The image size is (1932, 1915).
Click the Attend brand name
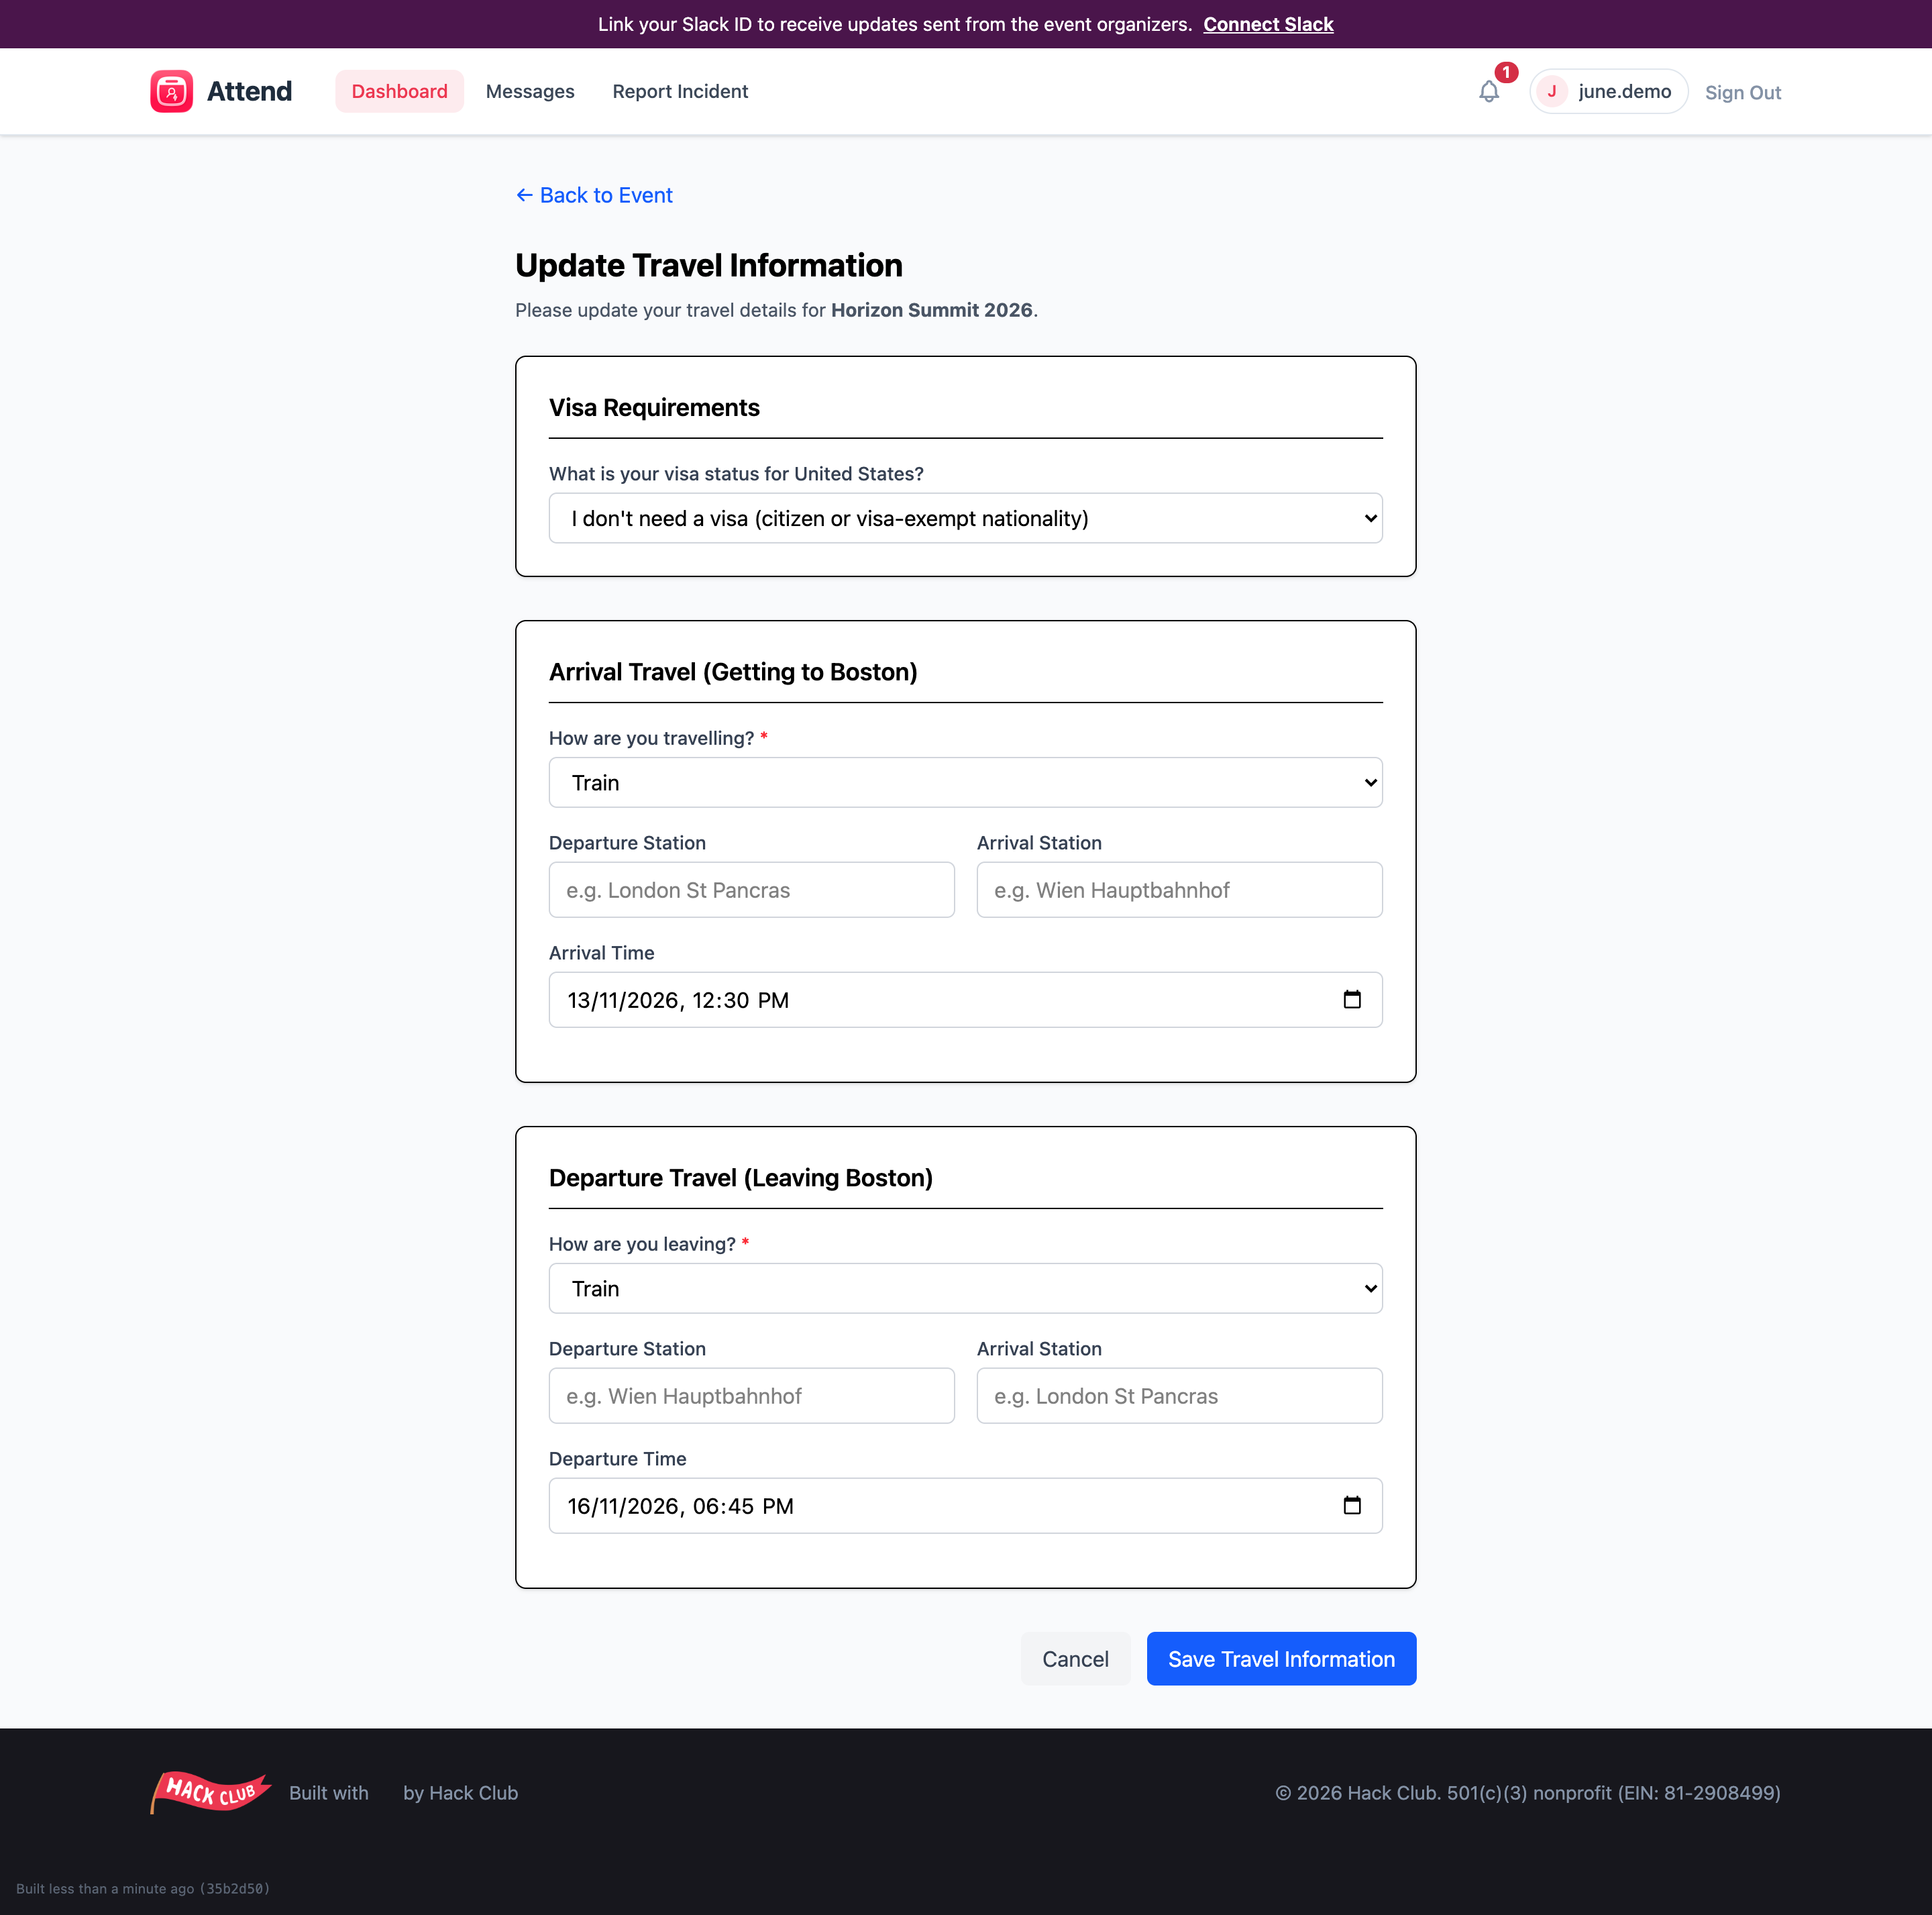[249, 91]
